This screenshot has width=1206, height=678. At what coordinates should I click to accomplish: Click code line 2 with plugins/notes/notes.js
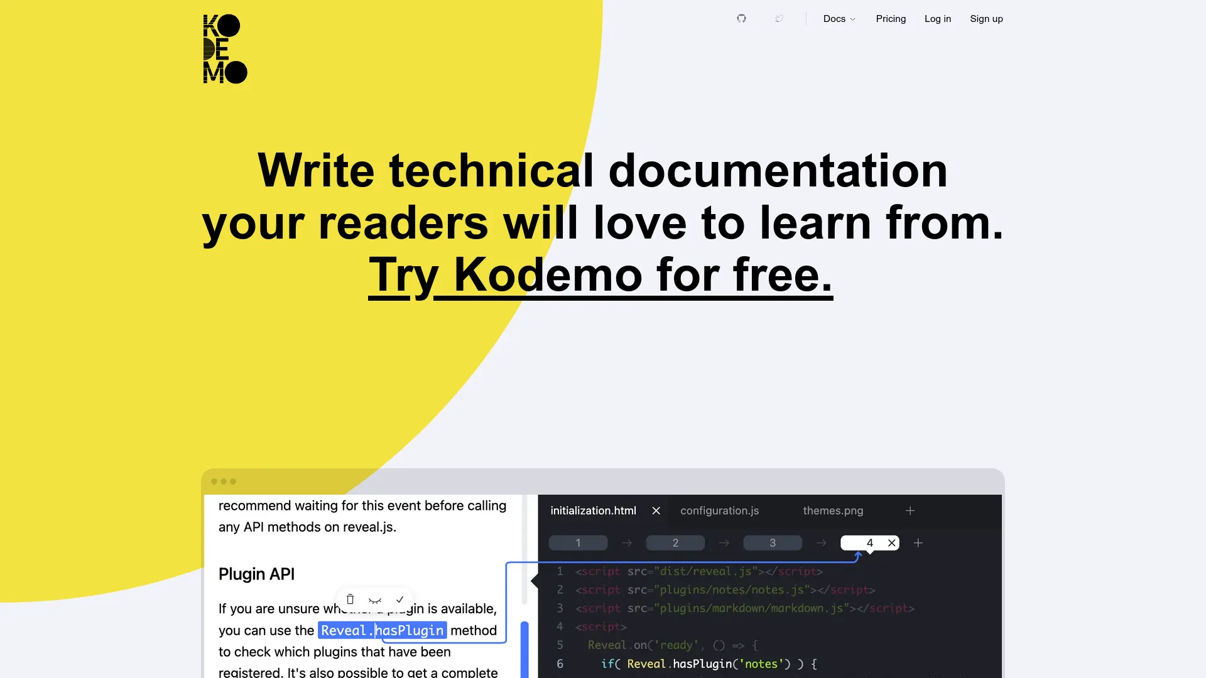tap(725, 590)
